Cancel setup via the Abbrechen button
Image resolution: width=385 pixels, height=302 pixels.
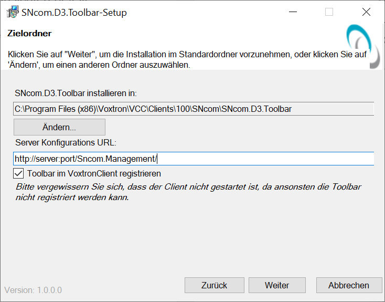point(348,285)
